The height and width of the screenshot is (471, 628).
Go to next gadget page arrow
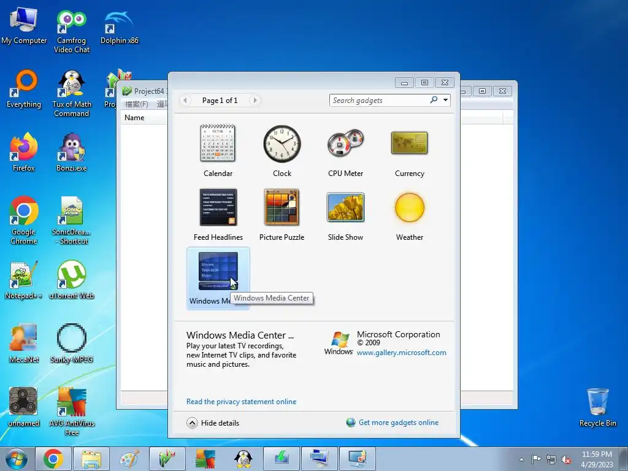click(255, 100)
